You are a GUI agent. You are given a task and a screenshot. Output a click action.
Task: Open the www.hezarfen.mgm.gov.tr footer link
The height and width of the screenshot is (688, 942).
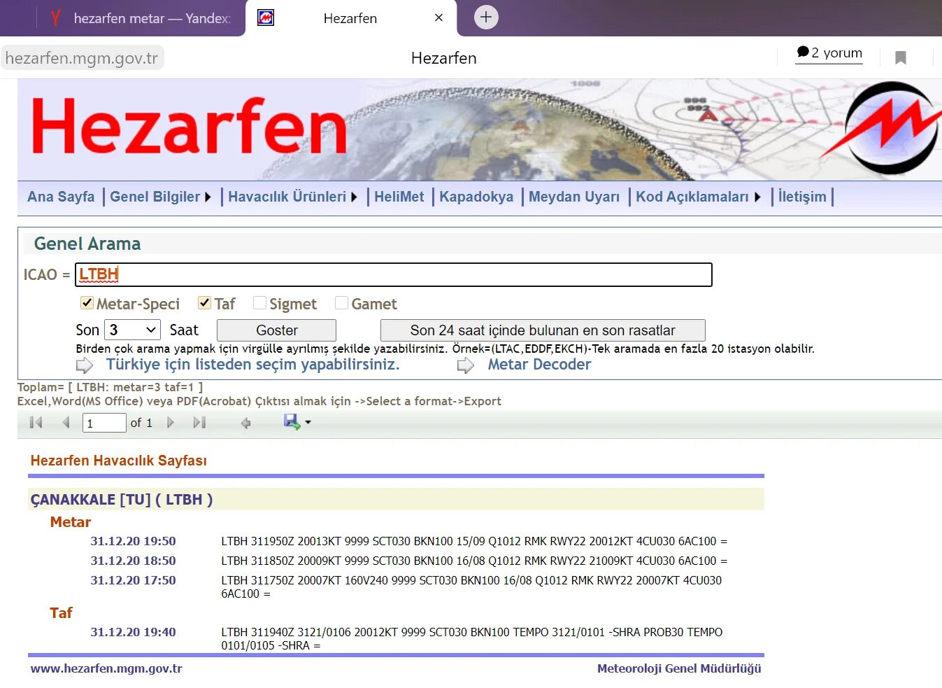point(106,668)
